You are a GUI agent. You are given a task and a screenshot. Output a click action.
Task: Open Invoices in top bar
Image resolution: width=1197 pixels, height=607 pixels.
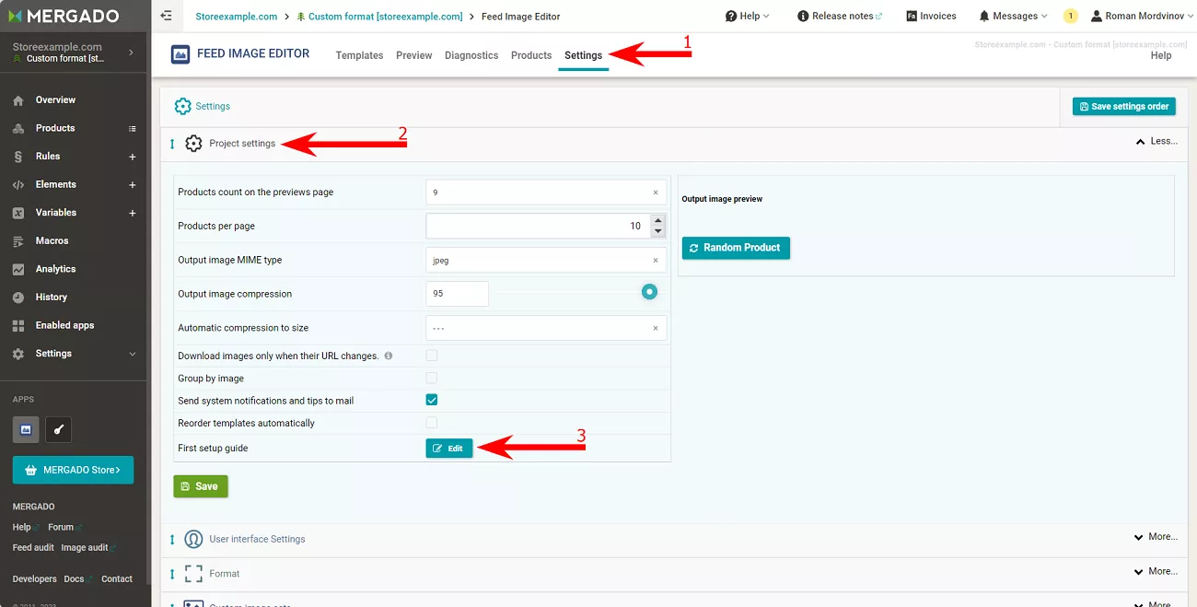[931, 16]
